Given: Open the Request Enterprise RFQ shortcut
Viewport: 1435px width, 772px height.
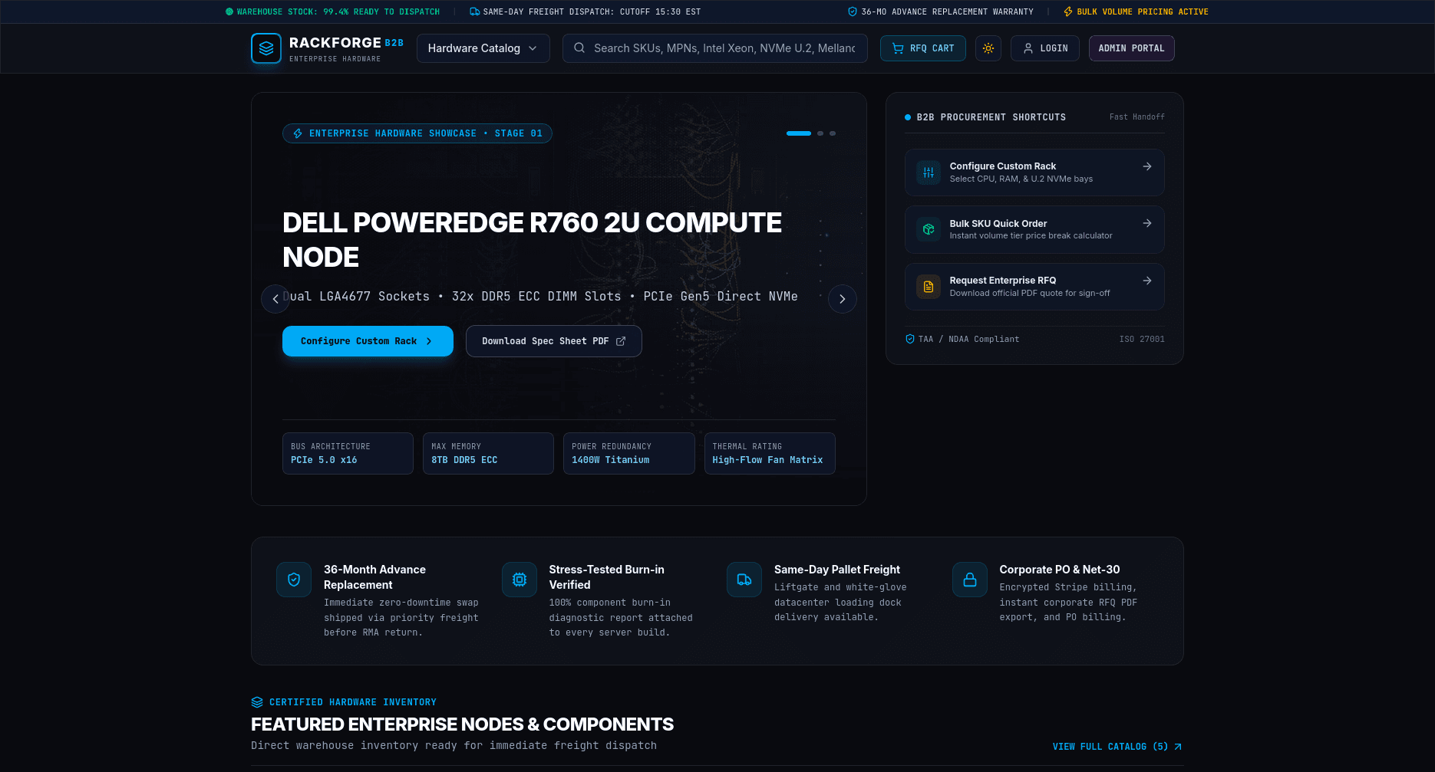Looking at the screenshot, I should click(x=1034, y=287).
